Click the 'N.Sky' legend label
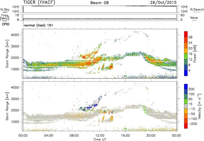Image resolution: width=204 pixels, height=141 pixels. [5, 9]
